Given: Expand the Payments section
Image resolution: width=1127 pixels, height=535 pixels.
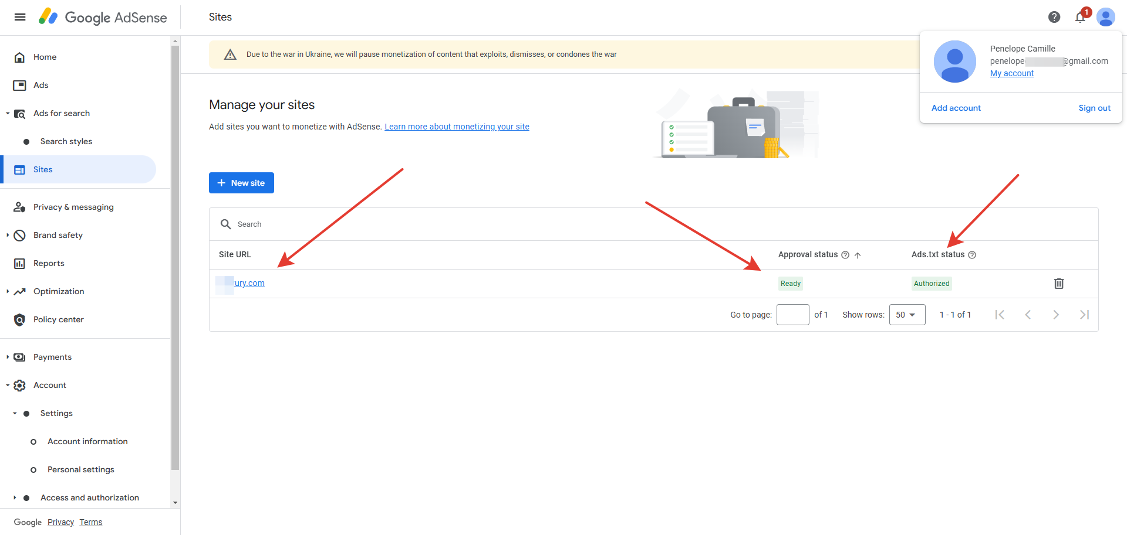Looking at the screenshot, I should [8, 357].
